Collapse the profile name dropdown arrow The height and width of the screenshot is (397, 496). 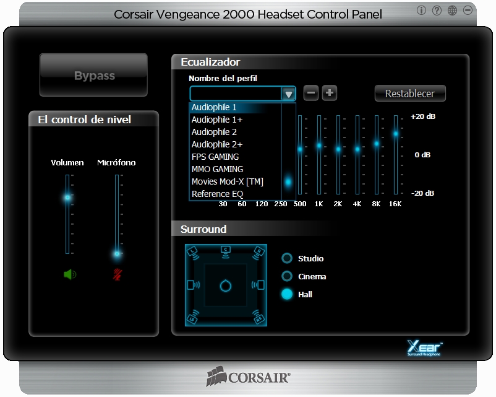pos(288,94)
